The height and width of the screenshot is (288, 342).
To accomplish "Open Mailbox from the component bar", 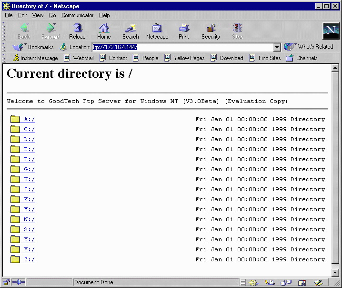I will coord(270,283).
